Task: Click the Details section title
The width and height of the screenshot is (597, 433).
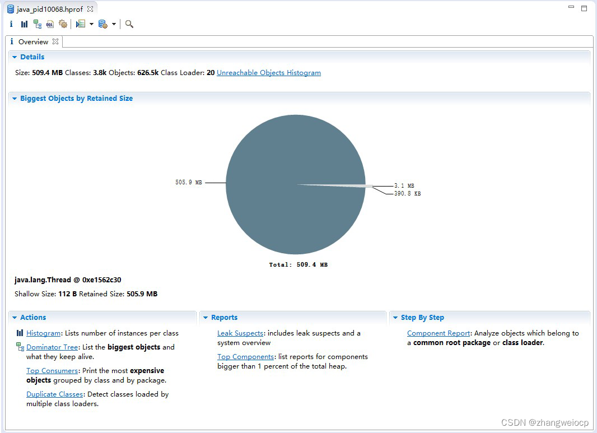Action: click(x=32, y=57)
